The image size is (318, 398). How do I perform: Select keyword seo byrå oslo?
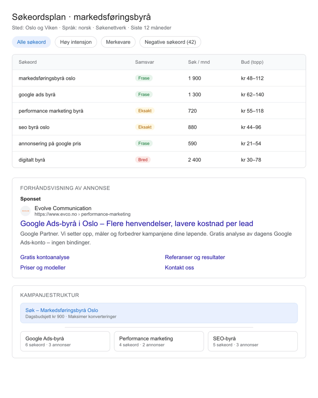pos(34,127)
